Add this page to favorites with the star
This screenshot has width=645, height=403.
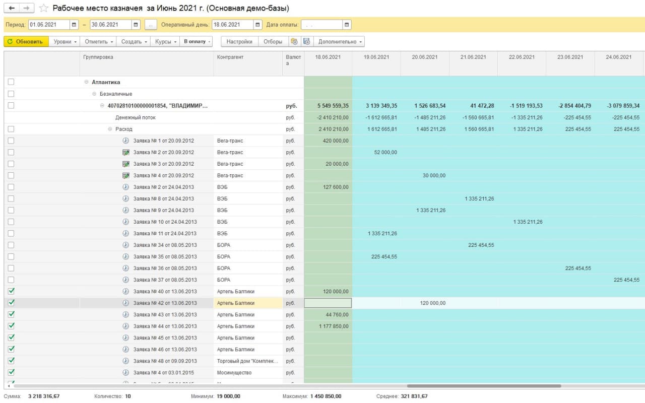44,9
